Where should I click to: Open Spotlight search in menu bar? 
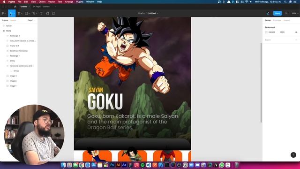click(x=285, y=2)
